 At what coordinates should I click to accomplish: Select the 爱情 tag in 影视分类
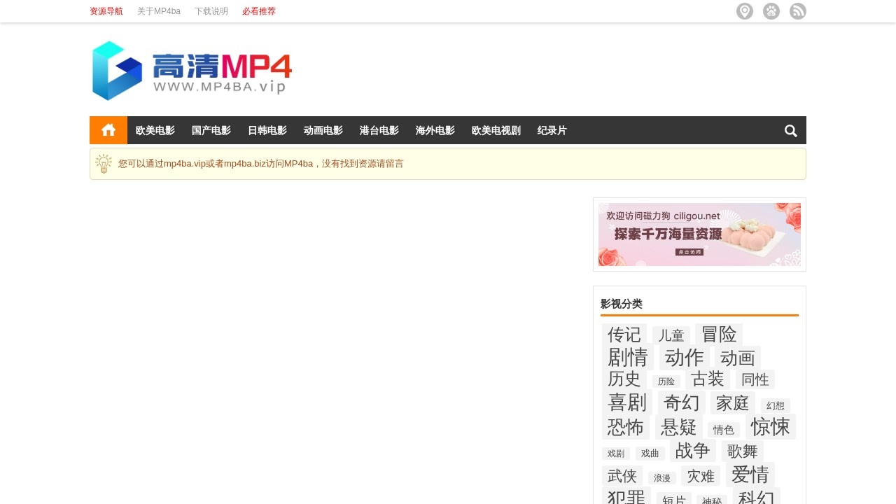click(750, 475)
